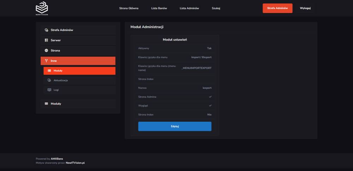Follow the NewITVision.pl footer link

tap(75, 163)
